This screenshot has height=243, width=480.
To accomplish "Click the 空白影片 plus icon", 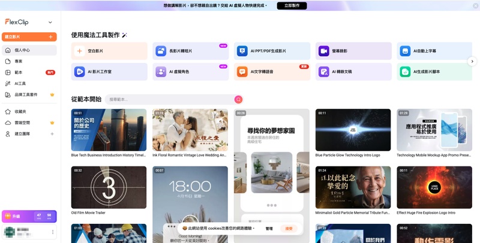I will tap(80, 51).
